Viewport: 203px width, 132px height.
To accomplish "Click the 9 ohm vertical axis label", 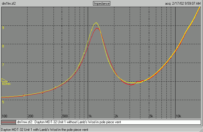I will coord(3,28).
